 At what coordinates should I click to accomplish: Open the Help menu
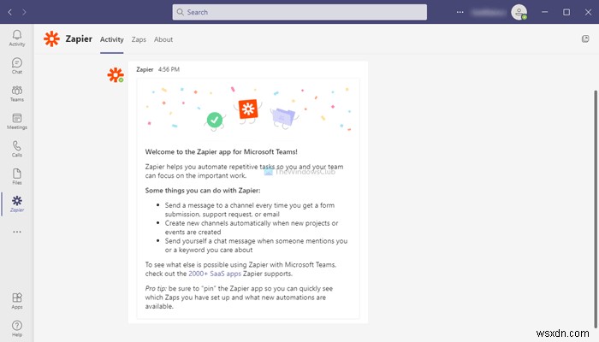click(17, 328)
